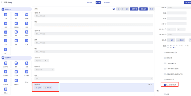Select the 日期 date control
Screen dimensions: 191x96
point(6,25)
